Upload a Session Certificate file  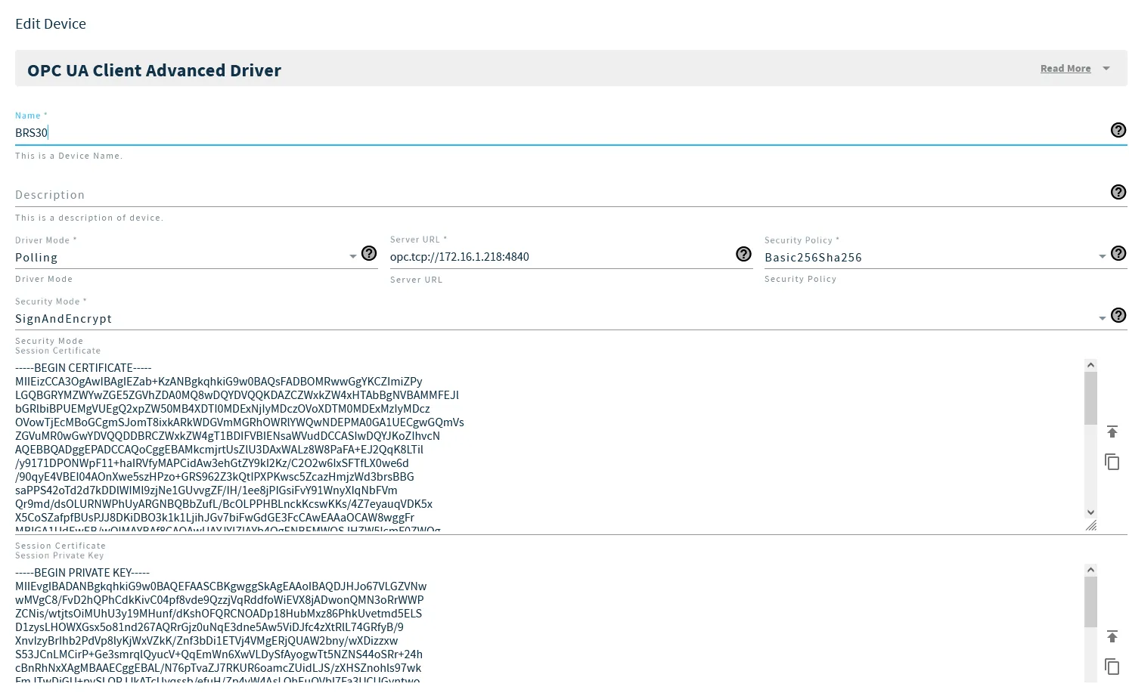1112,432
